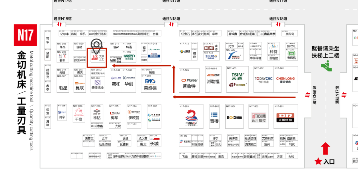Select the 天津上工 booth N17-D19
358x185 pixels.
point(97,58)
